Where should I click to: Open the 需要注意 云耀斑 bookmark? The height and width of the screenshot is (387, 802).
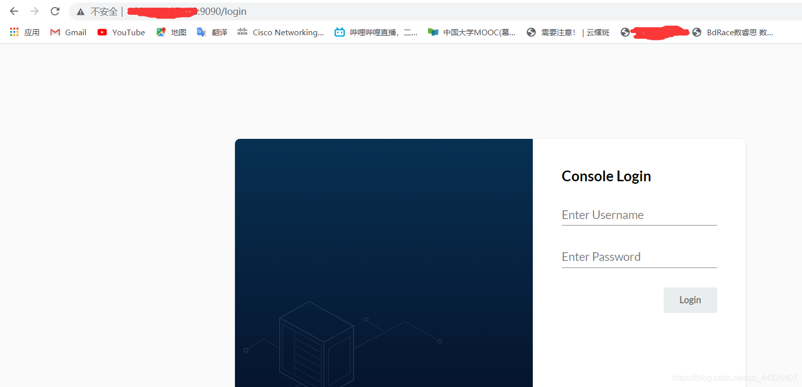pos(568,32)
